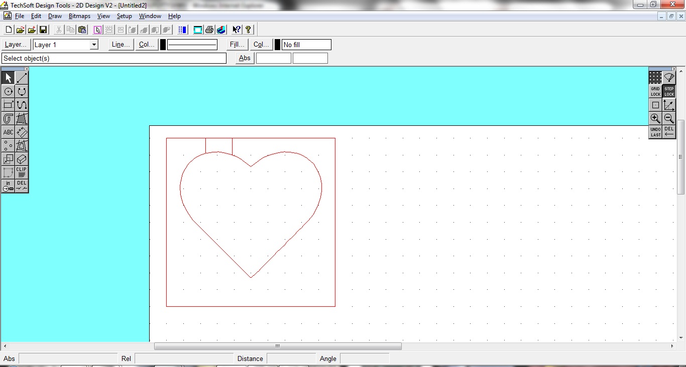Click the Line... button

point(121,45)
